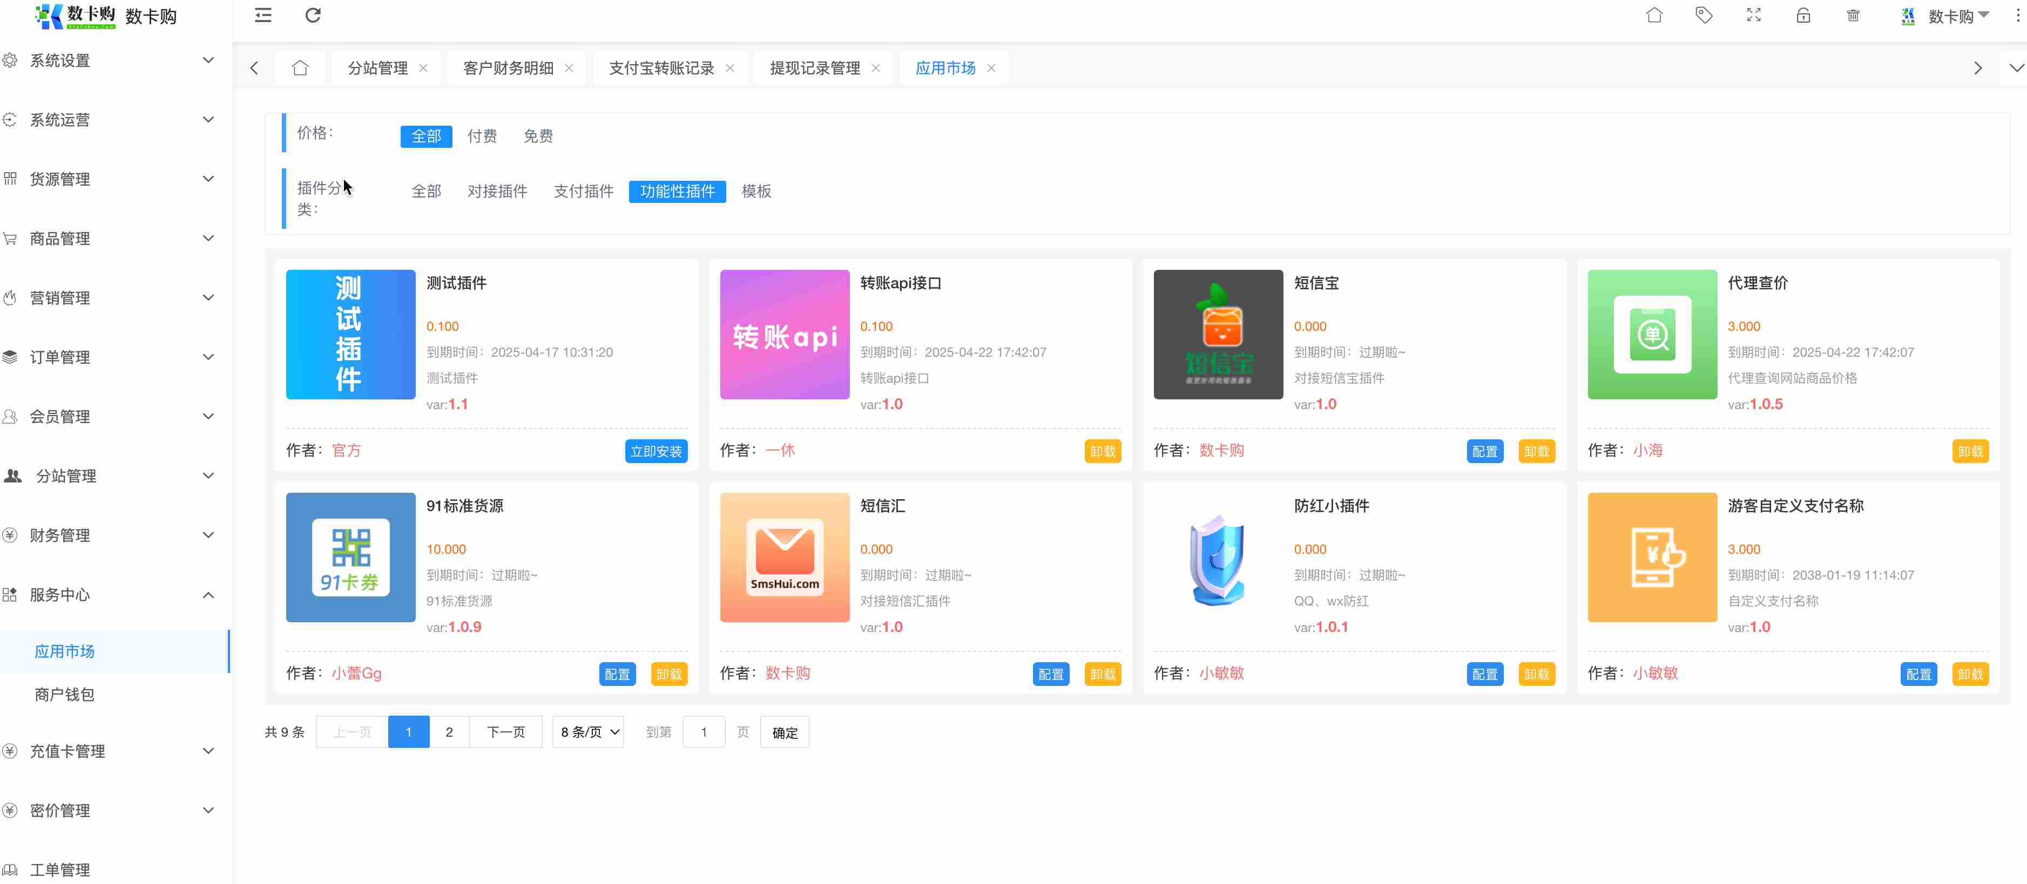Click the refresh icon in top toolbar
The height and width of the screenshot is (884, 2027).
(x=313, y=15)
